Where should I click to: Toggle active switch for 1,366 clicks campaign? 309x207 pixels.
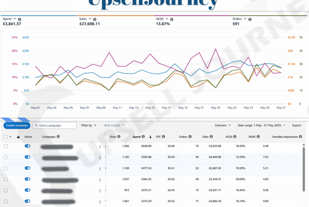coord(27,146)
